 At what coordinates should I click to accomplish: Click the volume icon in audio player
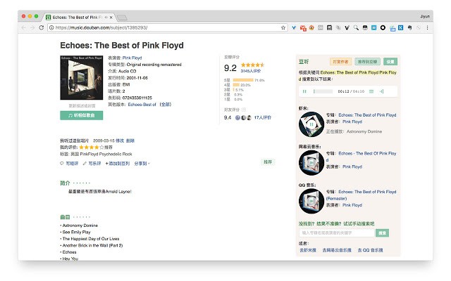(381, 91)
